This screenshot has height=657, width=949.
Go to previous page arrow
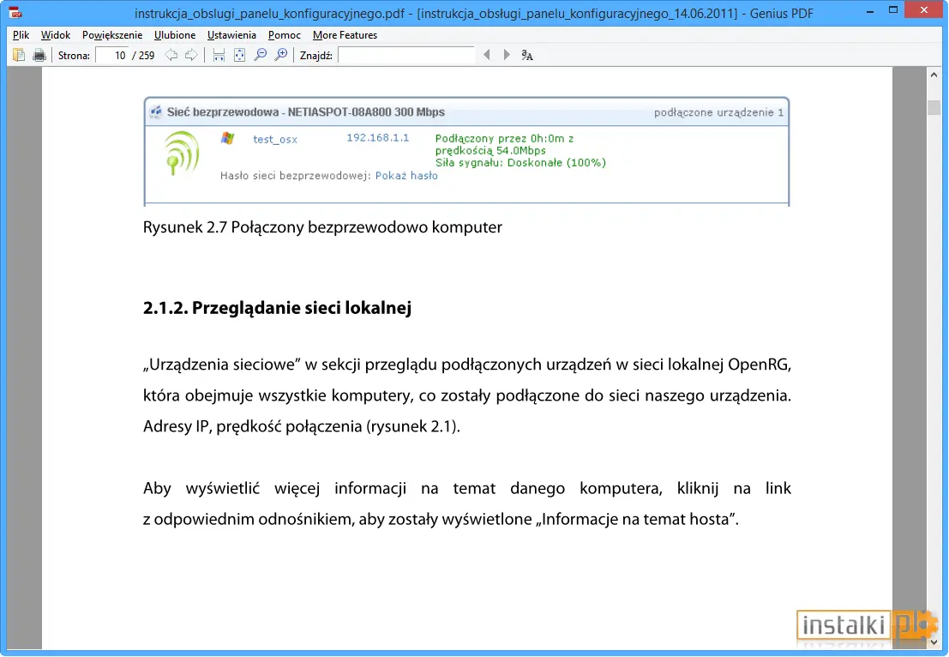tap(171, 55)
